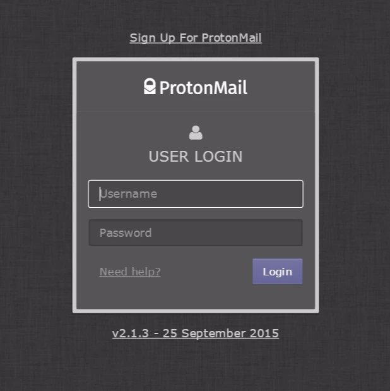The image size is (390, 391).
Task: Get assistance via Need help? link
Action: 130,272
